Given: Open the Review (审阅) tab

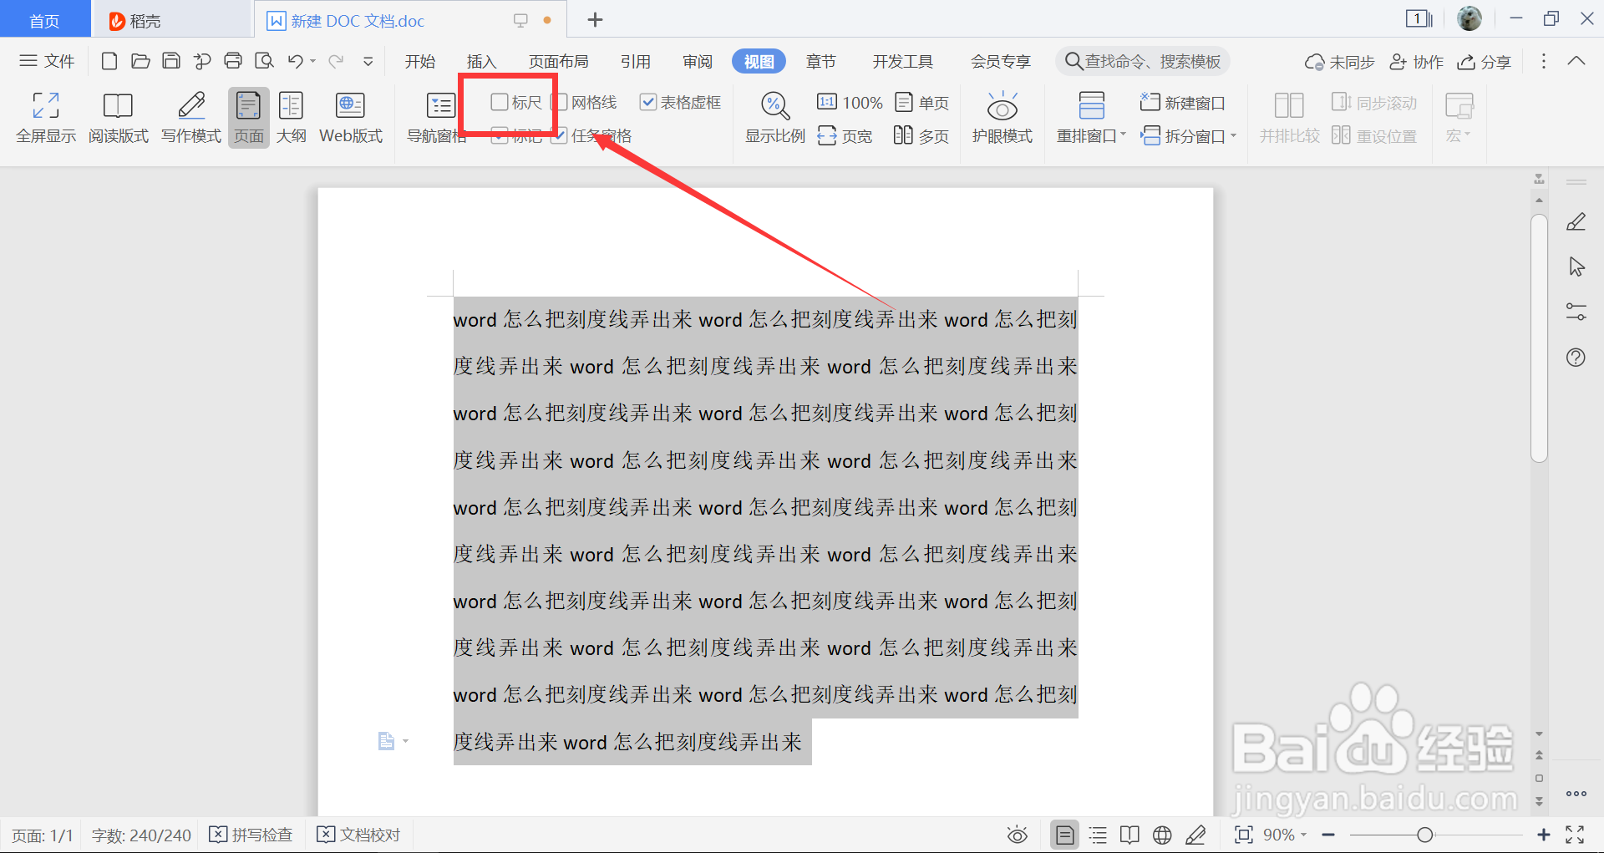Looking at the screenshot, I should (x=697, y=61).
